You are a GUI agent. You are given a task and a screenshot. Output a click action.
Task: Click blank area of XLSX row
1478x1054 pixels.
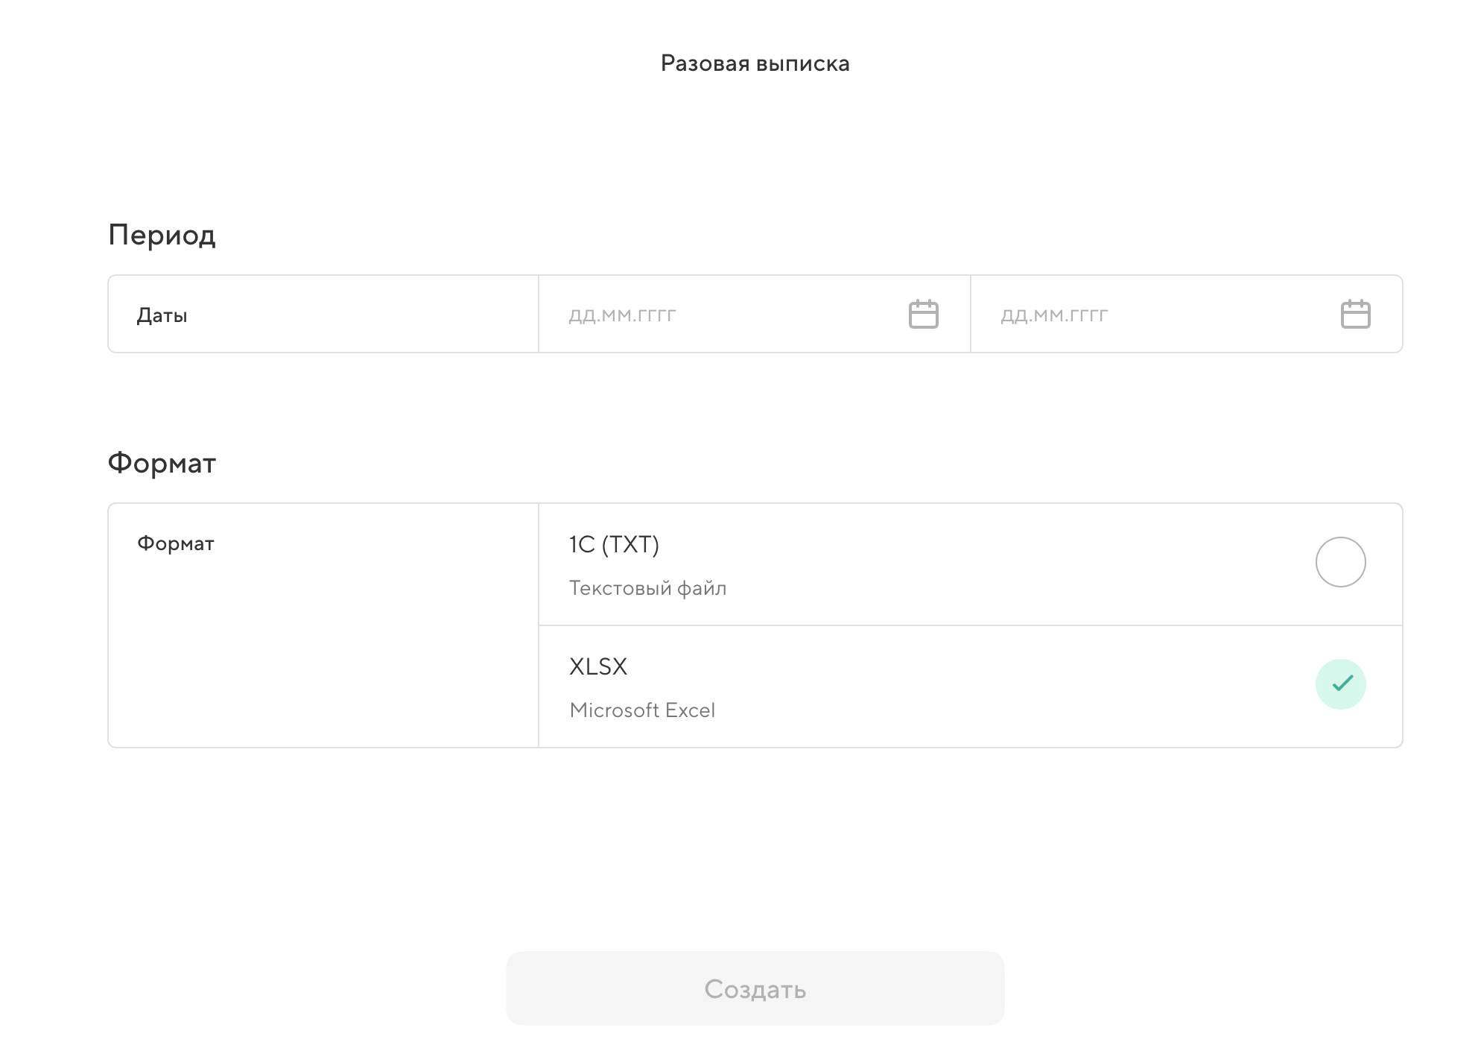968,687
